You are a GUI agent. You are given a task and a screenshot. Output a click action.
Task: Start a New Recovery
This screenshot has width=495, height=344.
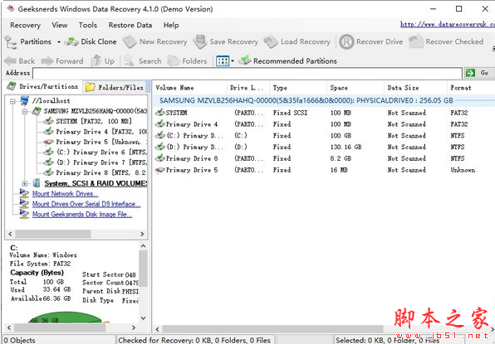(154, 42)
